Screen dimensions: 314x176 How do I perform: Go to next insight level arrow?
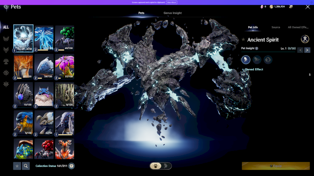click(x=307, y=50)
